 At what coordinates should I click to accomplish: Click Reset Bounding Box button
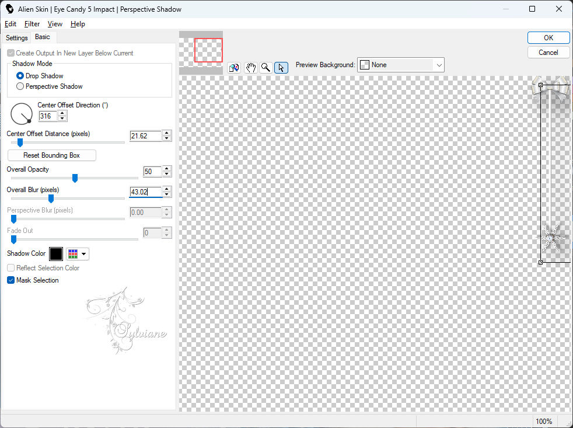pyautogui.click(x=51, y=155)
